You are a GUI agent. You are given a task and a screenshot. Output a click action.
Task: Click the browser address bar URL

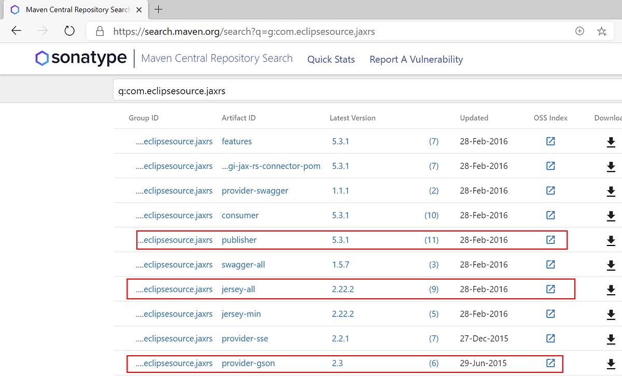tap(244, 32)
